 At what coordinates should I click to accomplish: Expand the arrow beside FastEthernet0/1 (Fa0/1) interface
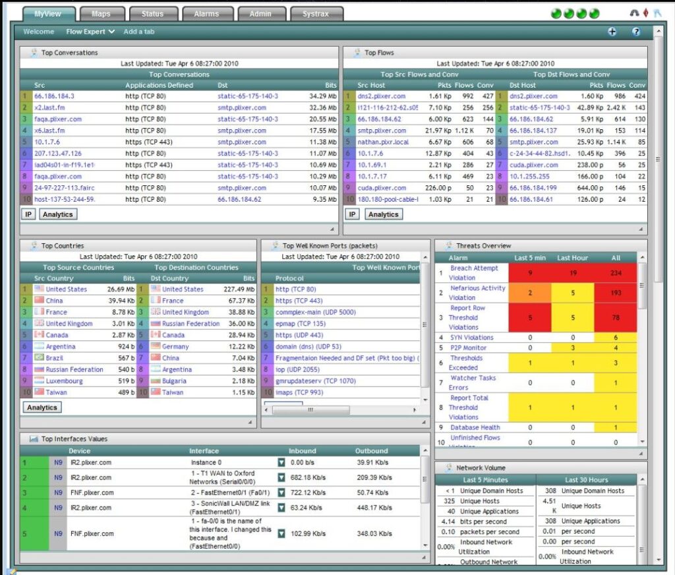281,493
